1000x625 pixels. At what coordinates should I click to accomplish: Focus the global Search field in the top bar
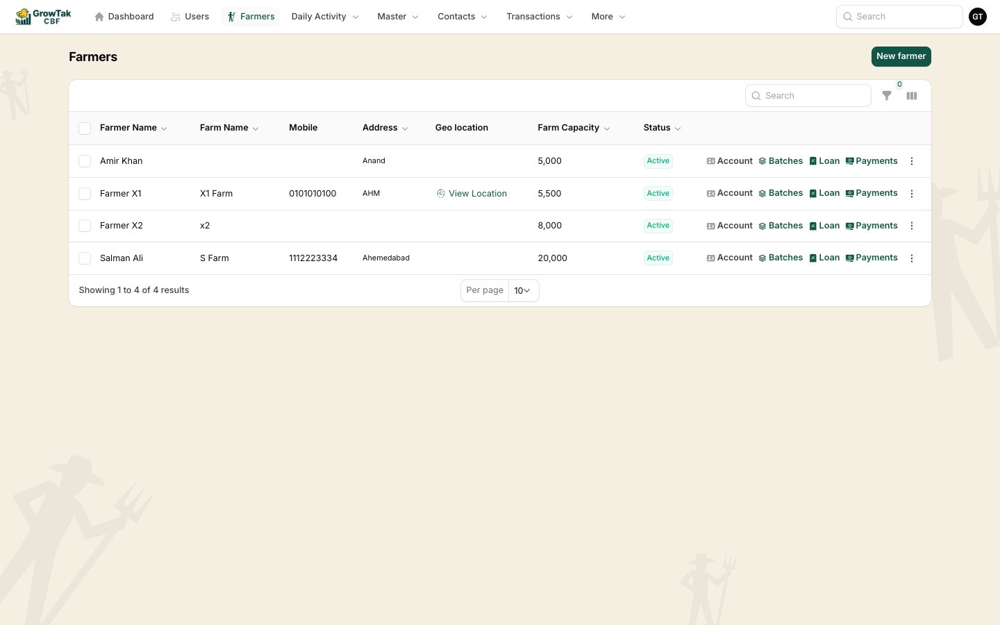(899, 17)
